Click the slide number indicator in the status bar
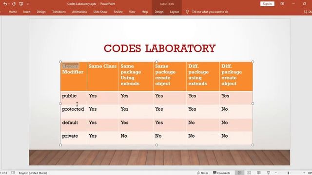Viewport: 312px width, 175px height. 3,173
